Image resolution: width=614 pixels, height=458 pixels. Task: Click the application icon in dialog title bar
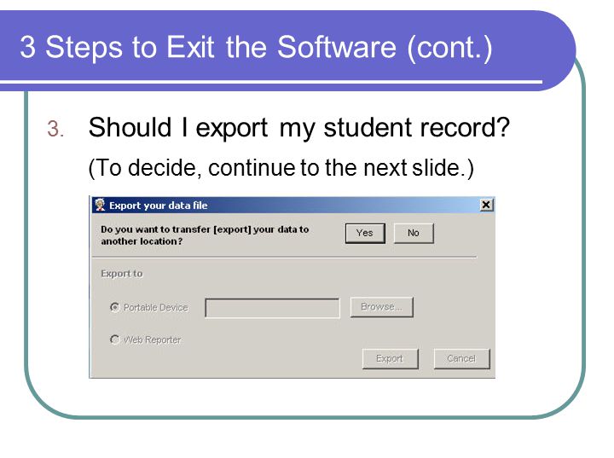click(101, 205)
